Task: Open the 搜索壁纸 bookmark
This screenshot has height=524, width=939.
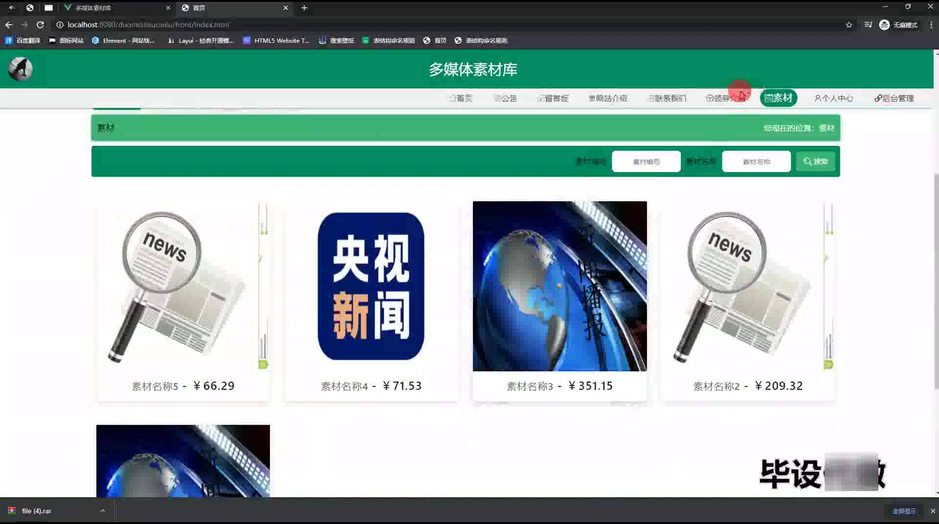Action: [336, 41]
